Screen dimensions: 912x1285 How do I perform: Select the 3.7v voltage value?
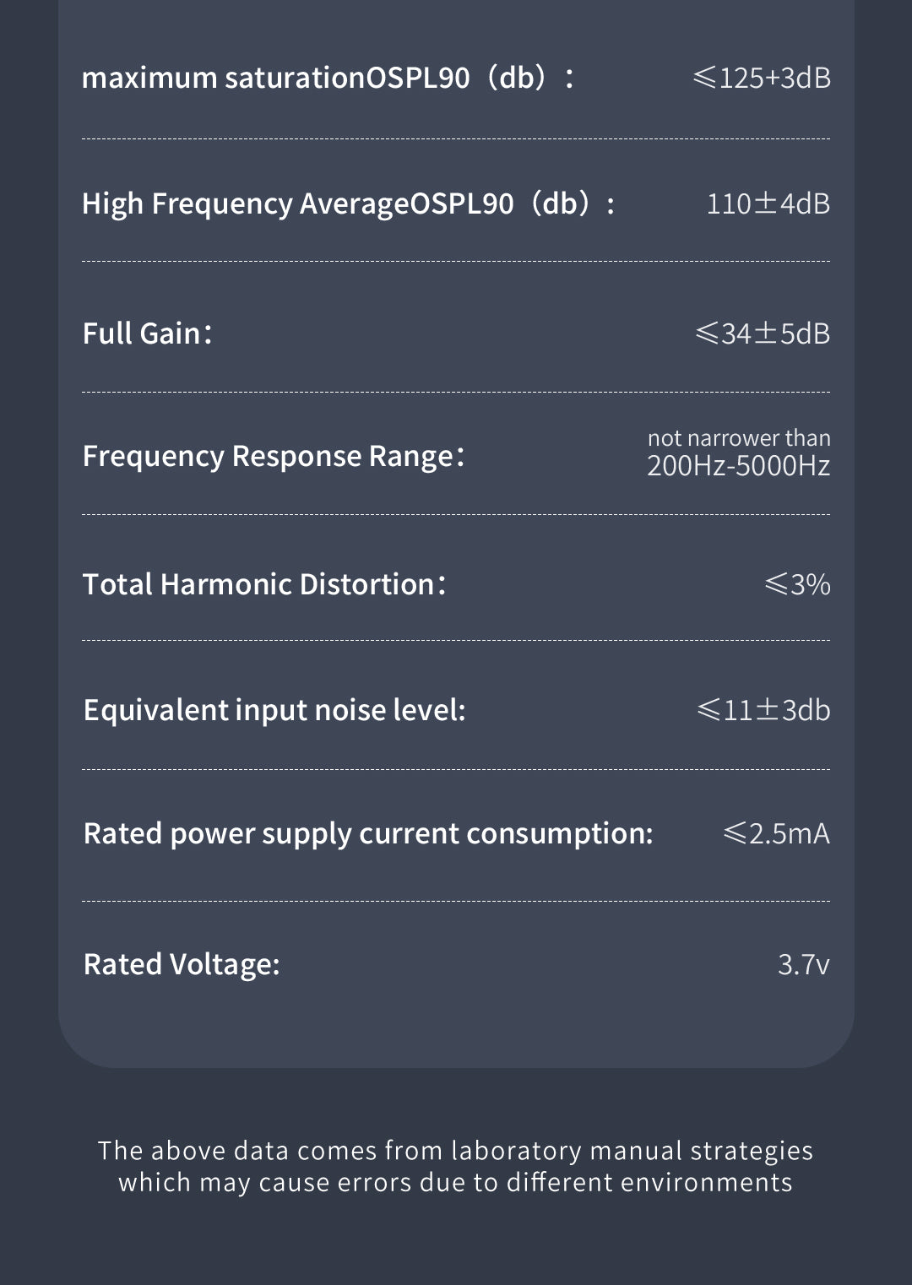pos(803,964)
